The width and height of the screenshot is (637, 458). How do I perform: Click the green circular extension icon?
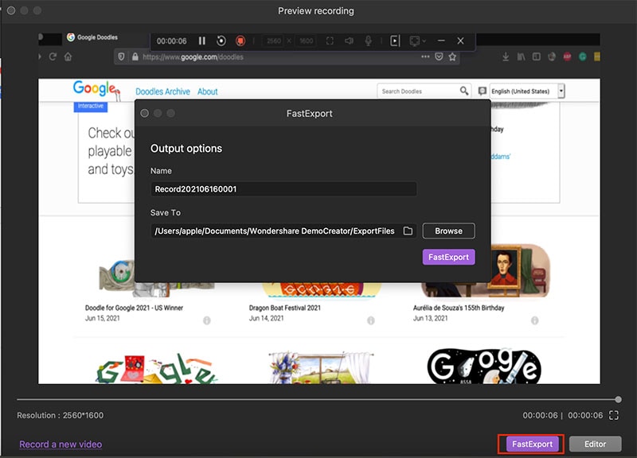pyautogui.click(x=583, y=56)
